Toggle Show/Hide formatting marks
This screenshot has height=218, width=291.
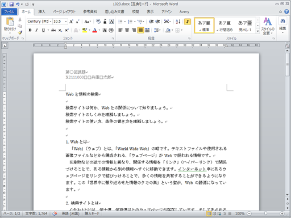(188, 22)
